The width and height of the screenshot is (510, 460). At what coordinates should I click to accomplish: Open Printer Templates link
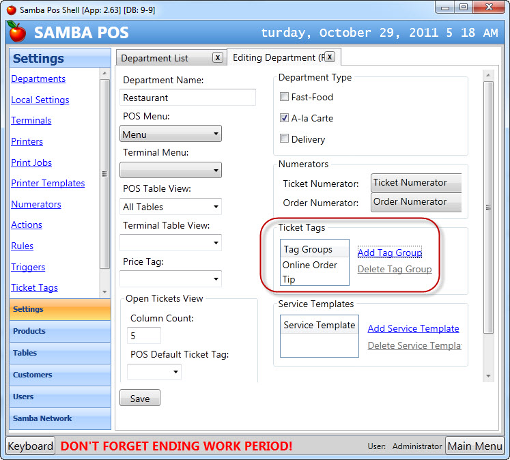click(48, 184)
